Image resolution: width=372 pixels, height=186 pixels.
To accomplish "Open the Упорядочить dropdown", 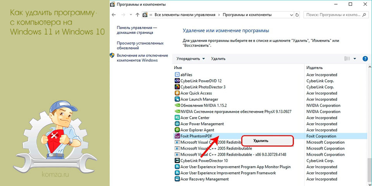I will 191,59.
